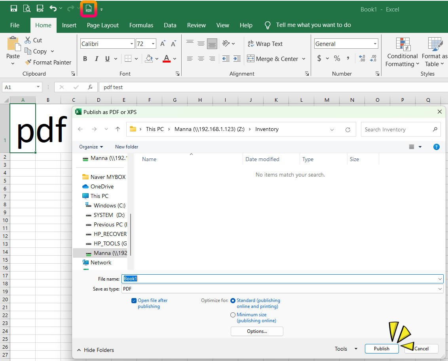Open the Options... button
448x361 pixels.
257,331
